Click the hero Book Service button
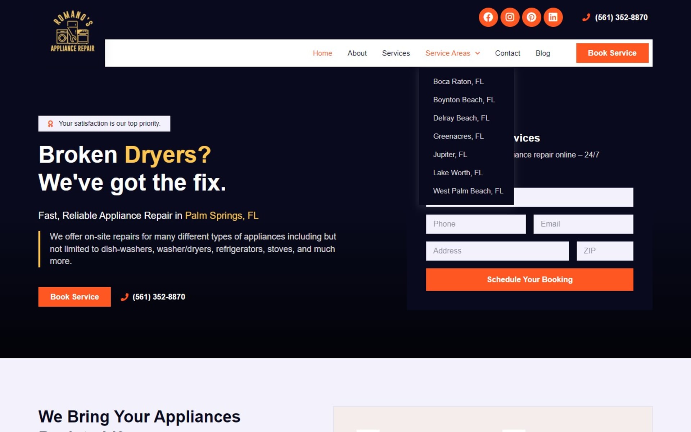Viewport: 691px width, 432px height. click(74, 297)
